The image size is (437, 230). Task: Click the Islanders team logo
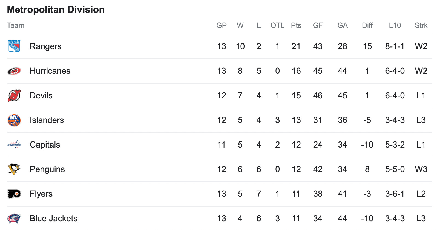14,120
